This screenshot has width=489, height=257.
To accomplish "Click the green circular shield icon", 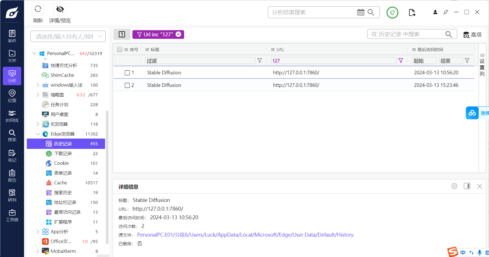I will (392, 13).
